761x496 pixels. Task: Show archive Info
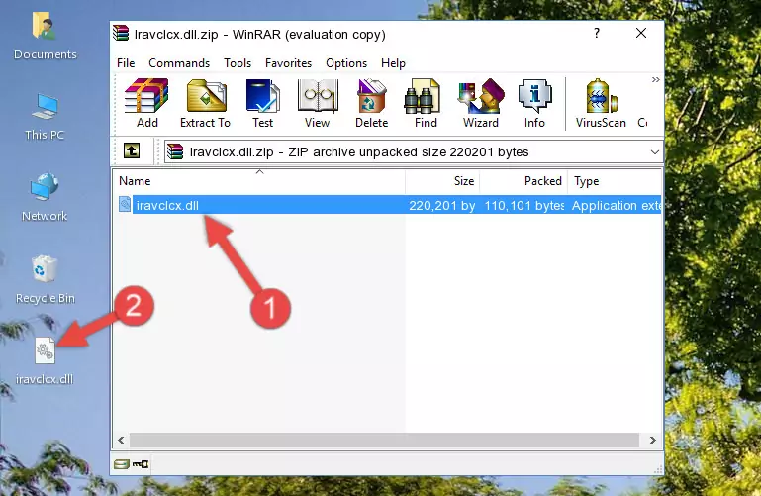[x=534, y=103]
